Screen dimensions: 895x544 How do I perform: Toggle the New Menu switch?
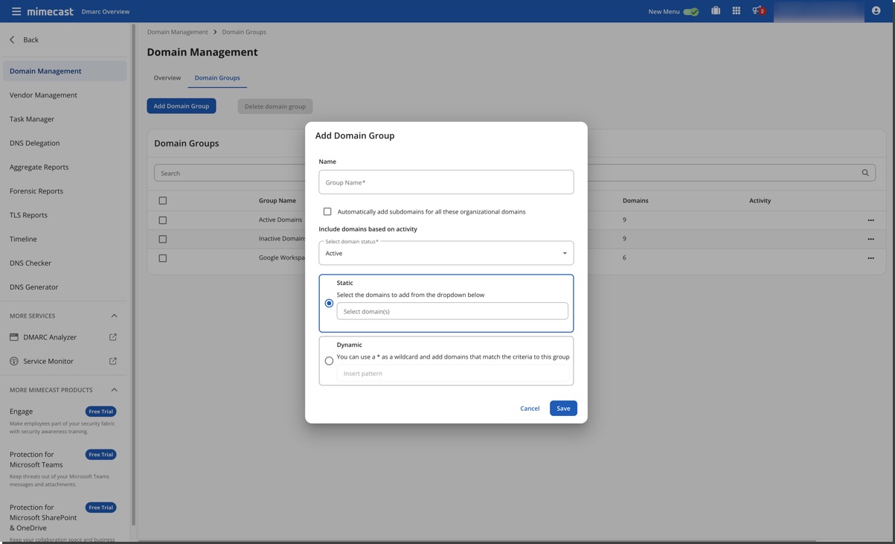[x=690, y=11]
